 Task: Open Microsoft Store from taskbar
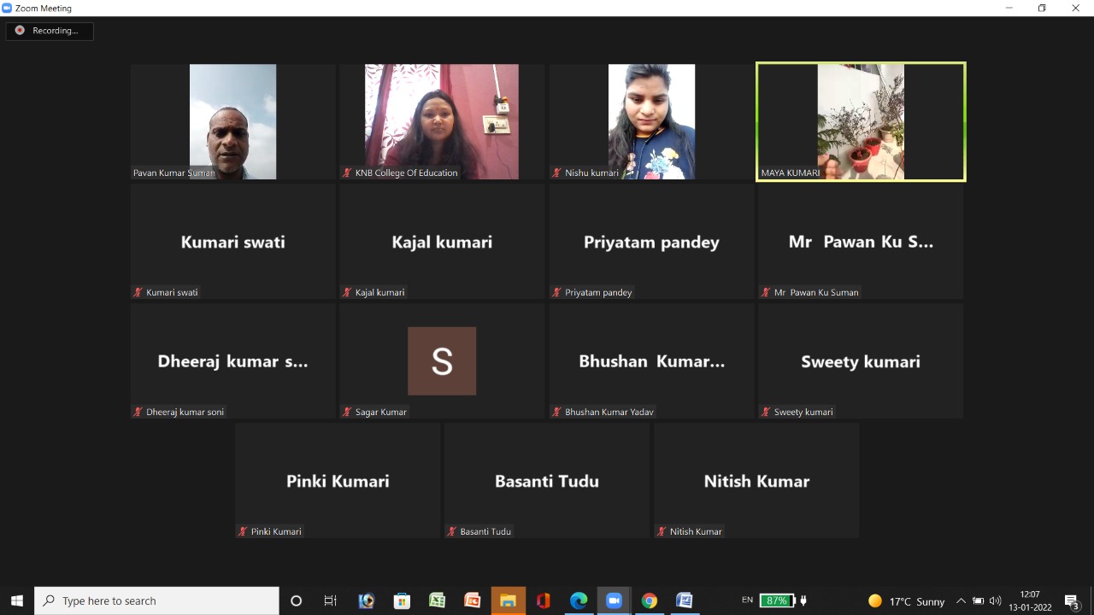pos(402,600)
